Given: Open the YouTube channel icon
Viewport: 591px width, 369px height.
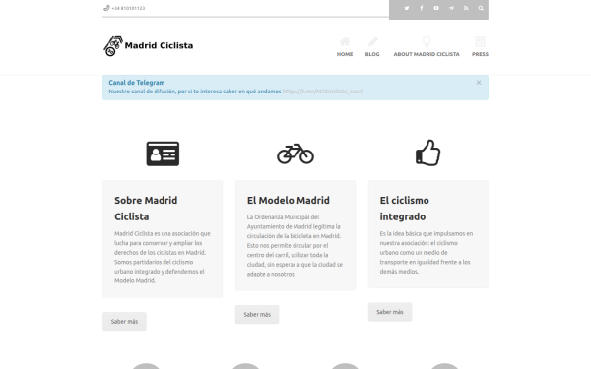Looking at the screenshot, I should [436, 8].
